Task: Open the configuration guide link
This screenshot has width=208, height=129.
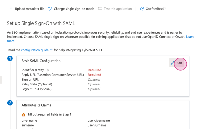Action: point(35,50)
